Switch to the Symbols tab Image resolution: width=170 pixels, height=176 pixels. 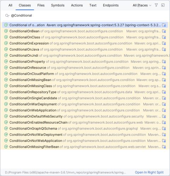(58, 5)
